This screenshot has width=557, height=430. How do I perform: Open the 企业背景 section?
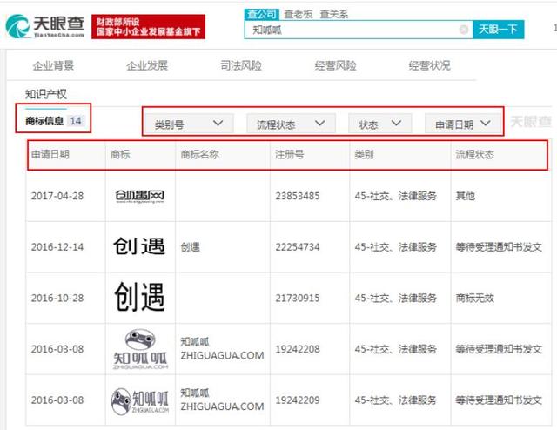point(53,66)
